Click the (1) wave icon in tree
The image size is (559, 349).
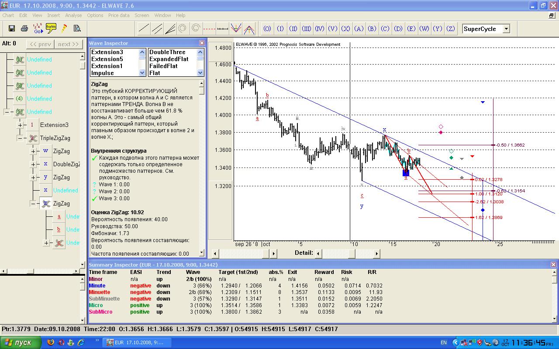(19, 59)
